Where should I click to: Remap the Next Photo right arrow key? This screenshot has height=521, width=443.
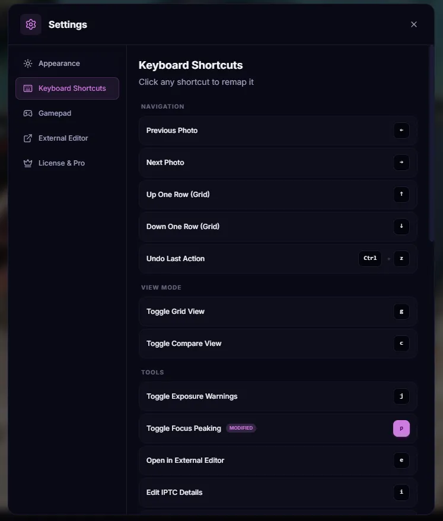(x=401, y=163)
